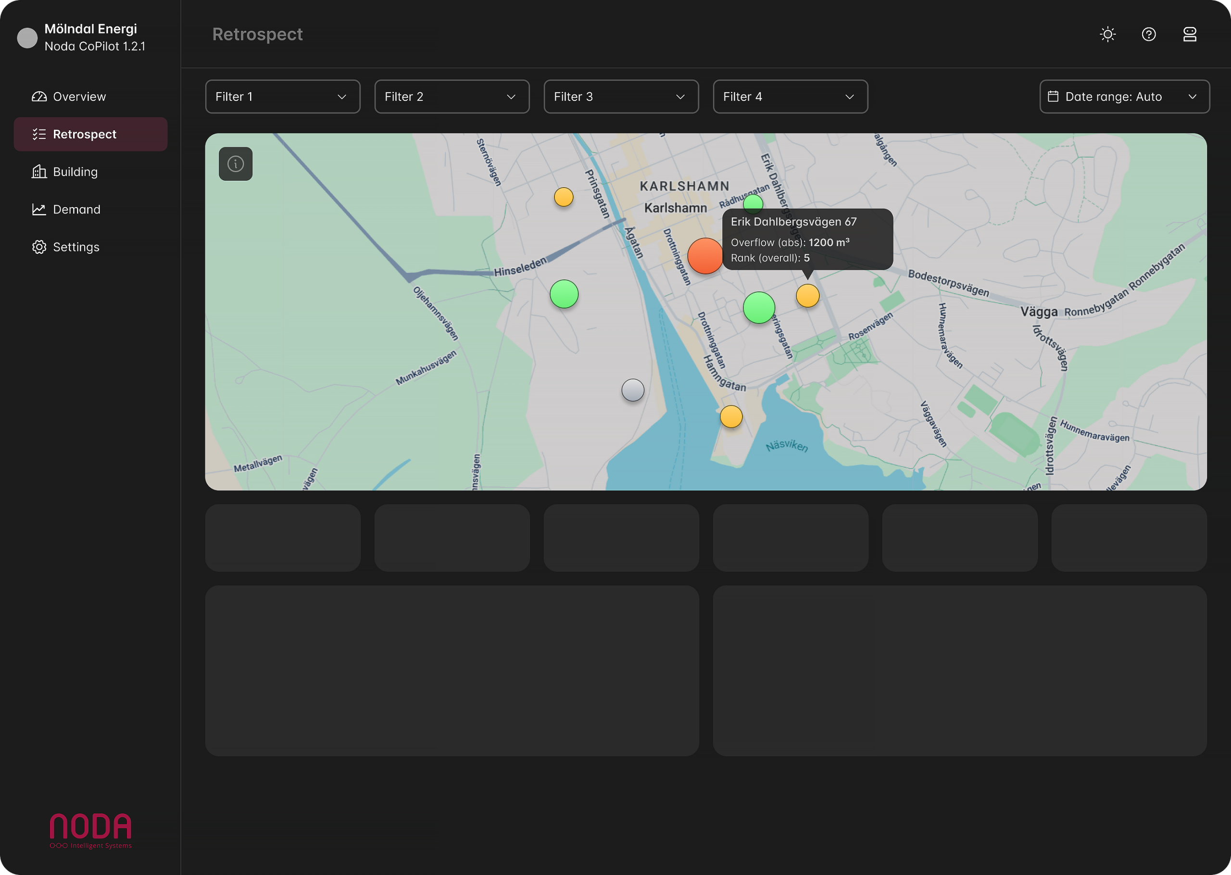Expand the Filter 3 dropdown
This screenshot has height=875, width=1231.
point(621,97)
